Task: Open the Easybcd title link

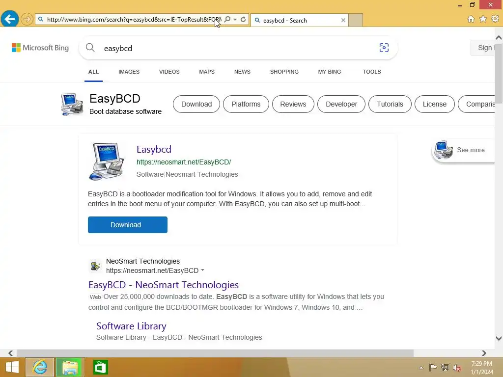Action: (154, 149)
